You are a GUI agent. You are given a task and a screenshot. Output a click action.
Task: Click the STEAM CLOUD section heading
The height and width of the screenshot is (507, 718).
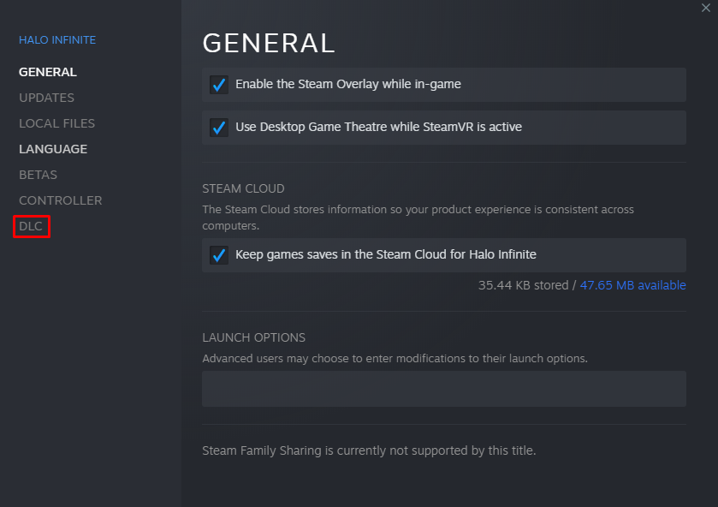[x=243, y=188]
